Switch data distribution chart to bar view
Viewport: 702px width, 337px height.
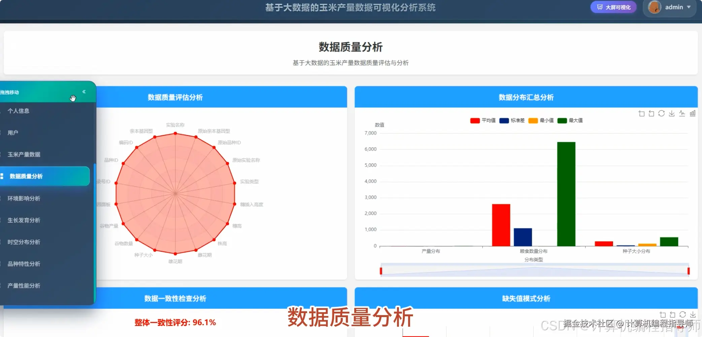[693, 114]
